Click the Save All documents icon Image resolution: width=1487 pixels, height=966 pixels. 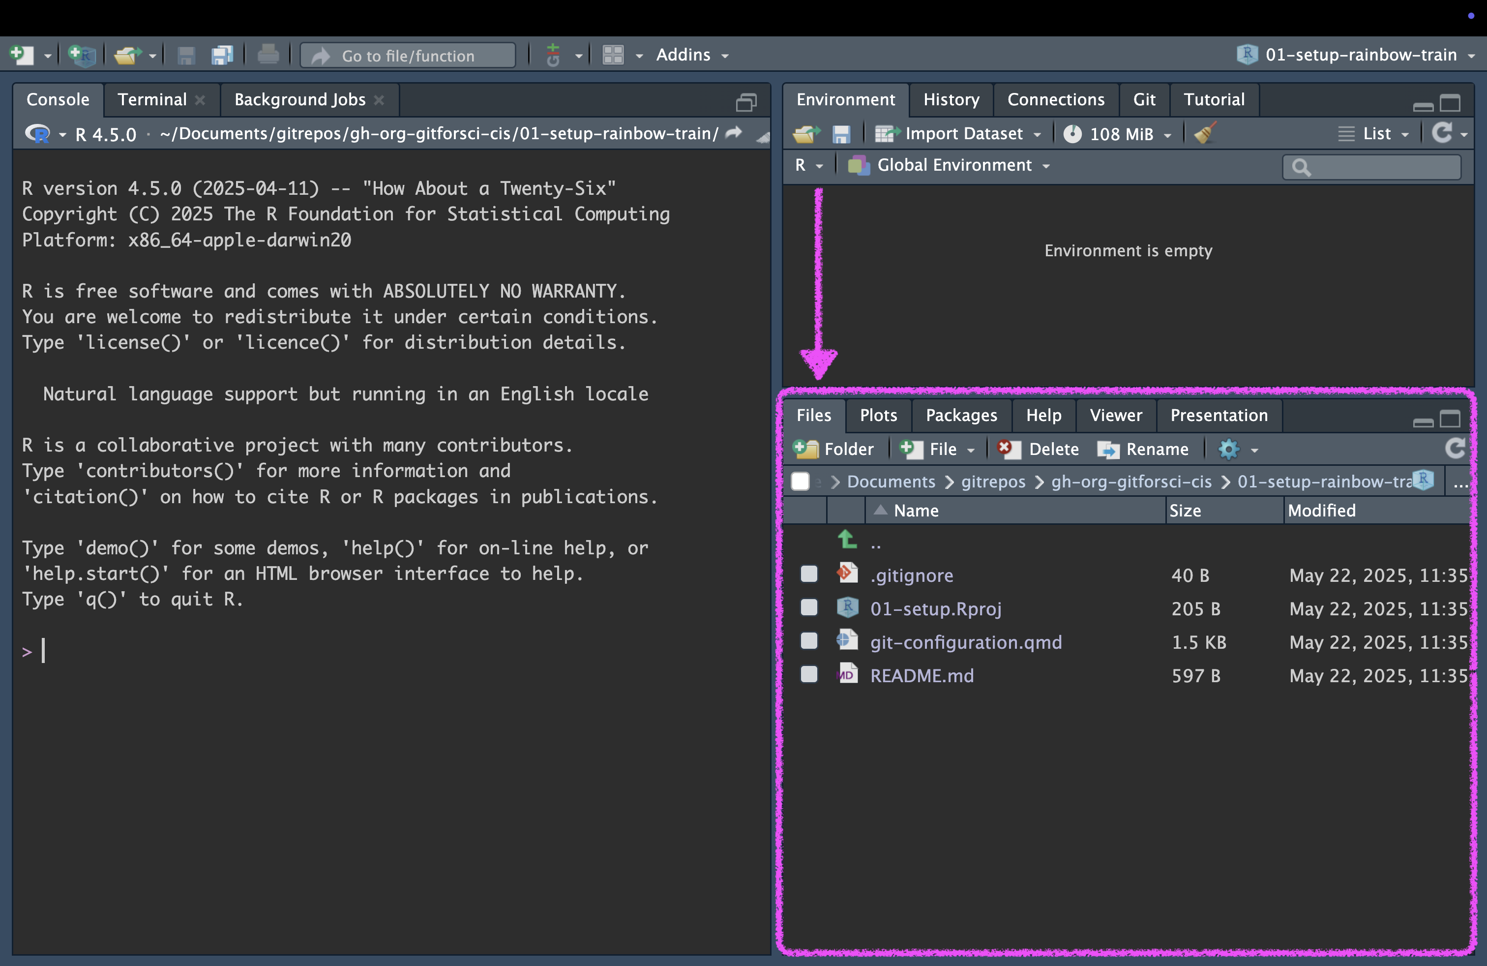[222, 55]
